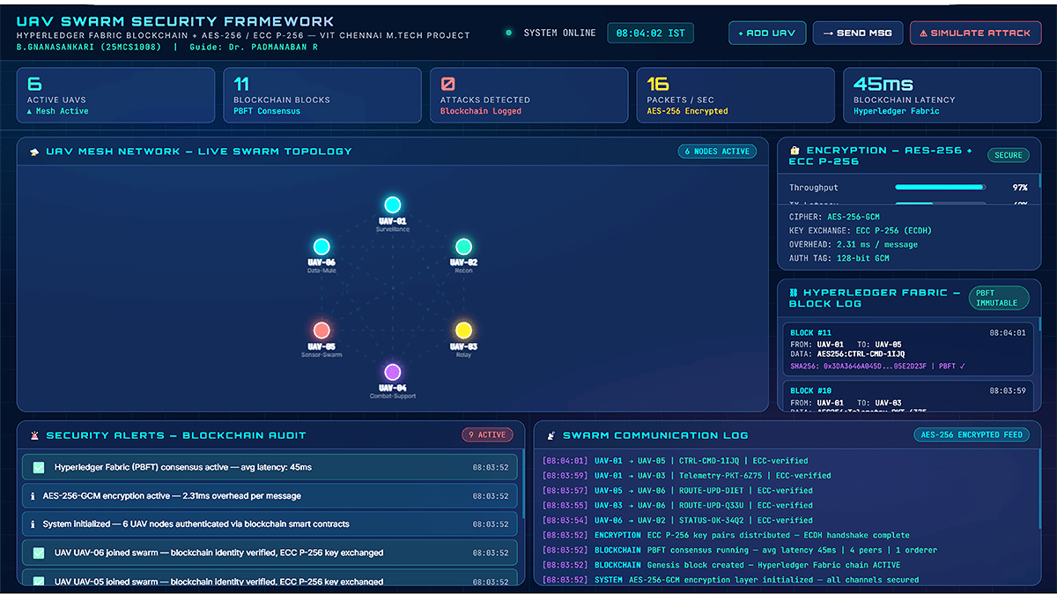Click the Throughput progress bar

941,188
